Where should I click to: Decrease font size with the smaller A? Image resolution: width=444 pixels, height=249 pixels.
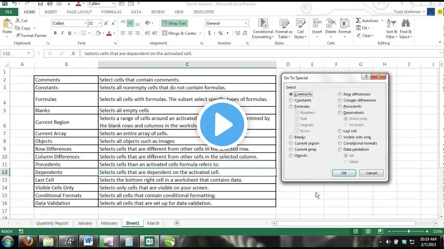(114, 23)
